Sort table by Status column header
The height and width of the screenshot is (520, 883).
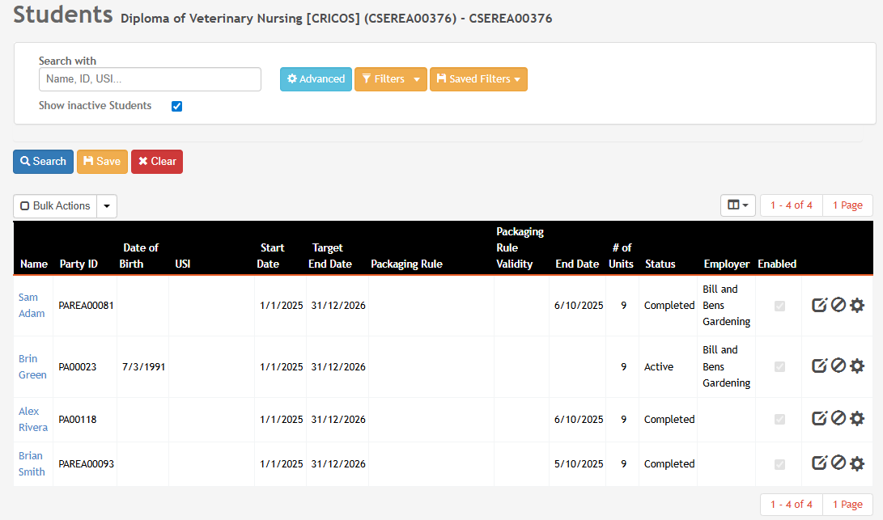(660, 264)
